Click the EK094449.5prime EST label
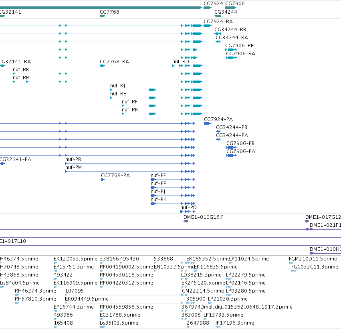The height and width of the screenshot is (329, 341). (x=87, y=299)
